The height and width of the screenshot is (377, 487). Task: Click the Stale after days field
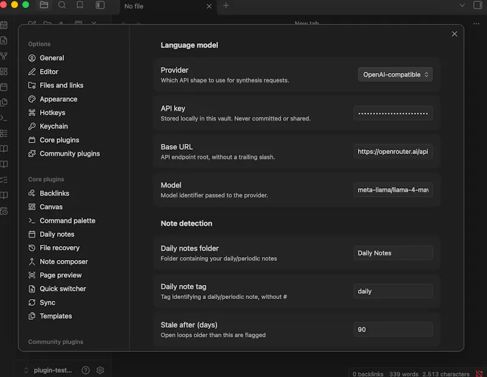pyautogui.click(x=393, y=329)
